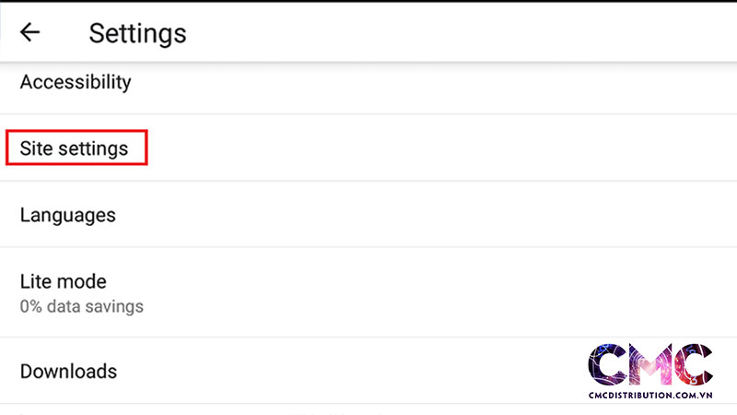Tap the back arrow icon
Screen dimensions: 737x415
[x=30, y=33]
